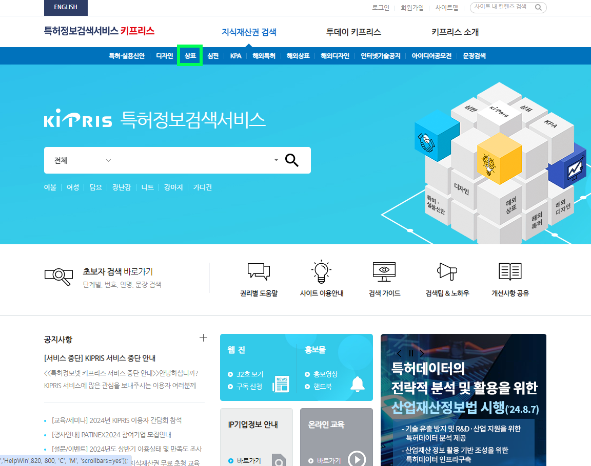Image resolution: width=591 pixels, height=466 pixels.
Task: Open 개선사항 공유 book icon
Action: [510, 271]
